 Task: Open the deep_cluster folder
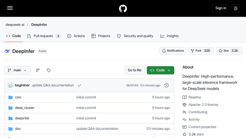pyautogui.click(x=25, y=108)
